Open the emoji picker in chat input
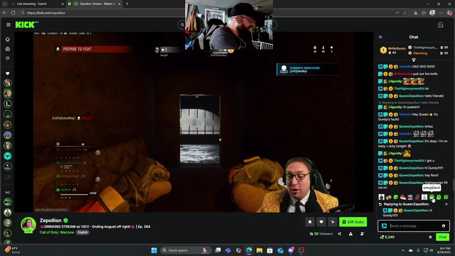The width and height of the screenshot is (455, 256). tap(444, 226)
